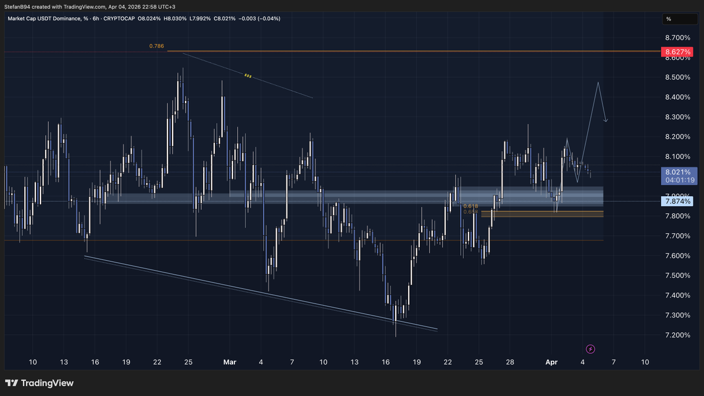Viewport: 704px width, 396px height.
Task: Click the 8.500% price scale label
Action: (x=678, y=77)
